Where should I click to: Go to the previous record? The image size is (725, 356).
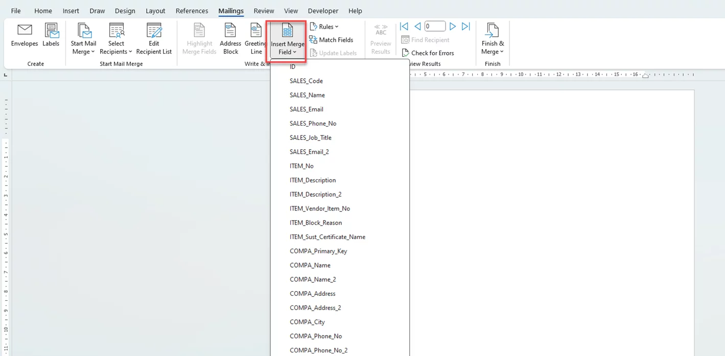pyautogui.click(x=417, y=27)
